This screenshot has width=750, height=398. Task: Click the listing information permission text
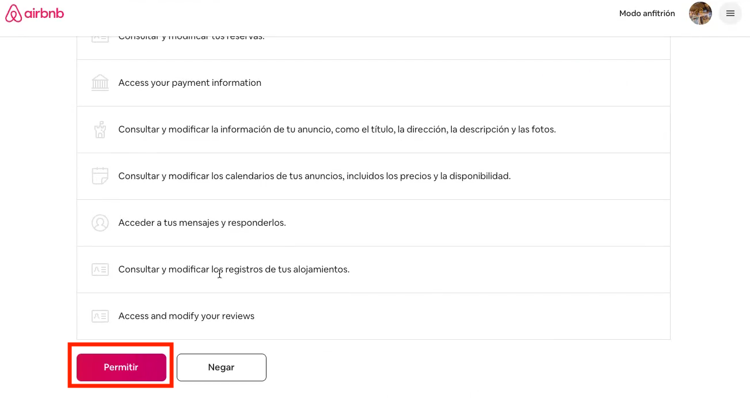337,130
